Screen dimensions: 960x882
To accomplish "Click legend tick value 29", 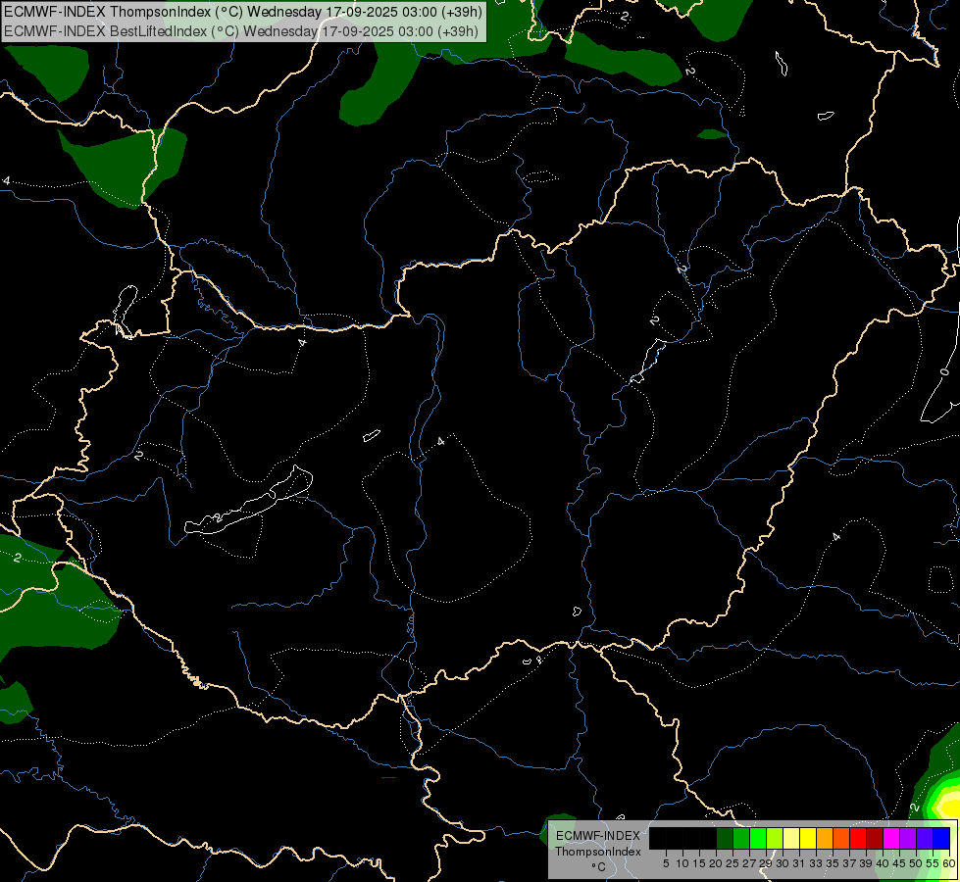I will [766, 863].
